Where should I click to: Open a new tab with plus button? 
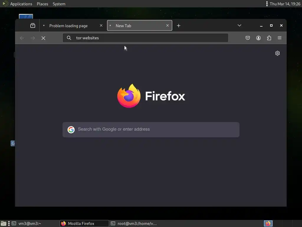point(178,26)
